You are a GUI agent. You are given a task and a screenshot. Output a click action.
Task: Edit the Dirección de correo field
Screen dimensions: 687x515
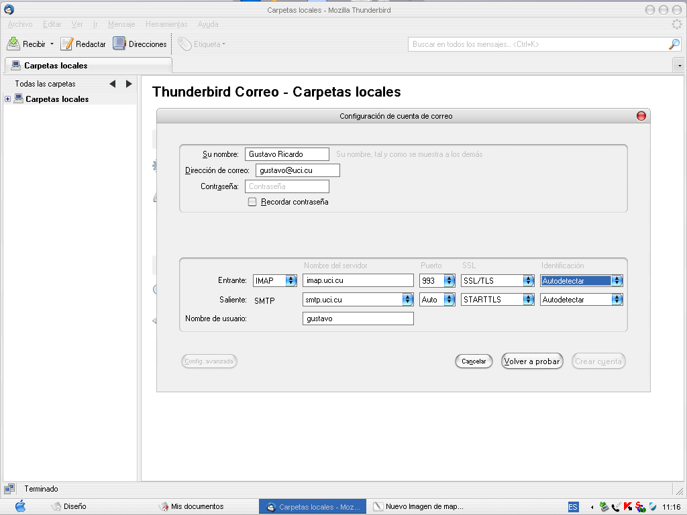(297, 170)
